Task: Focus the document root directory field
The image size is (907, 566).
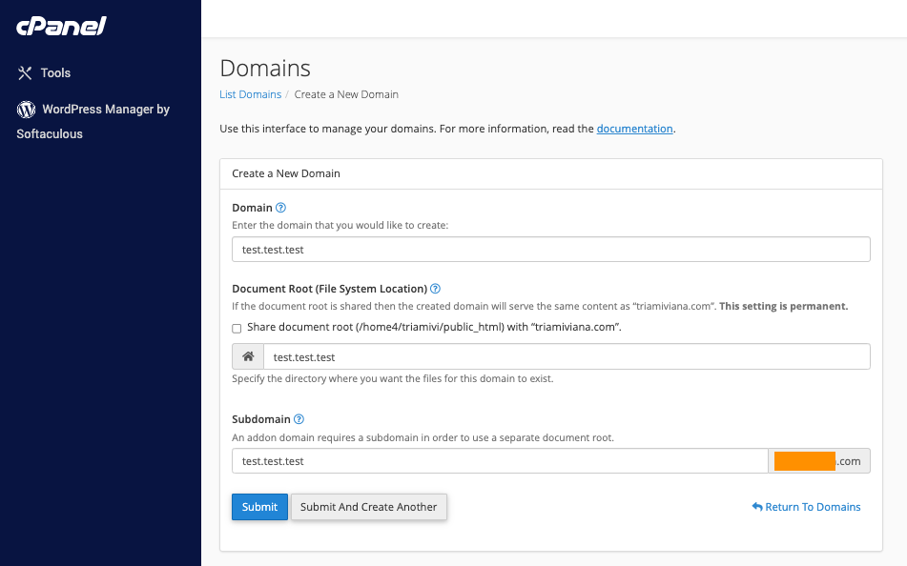Action: click(566, 356)
